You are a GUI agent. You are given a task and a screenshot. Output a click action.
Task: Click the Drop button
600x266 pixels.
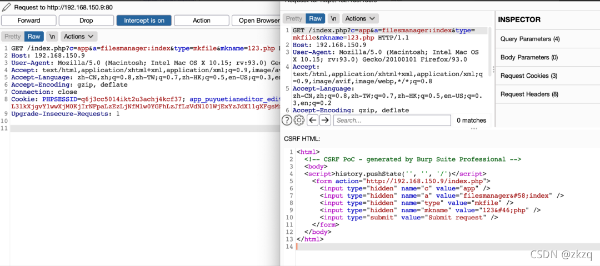(x=86, y=21)
